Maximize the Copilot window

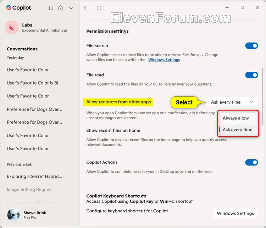click(x=243, y=8)
